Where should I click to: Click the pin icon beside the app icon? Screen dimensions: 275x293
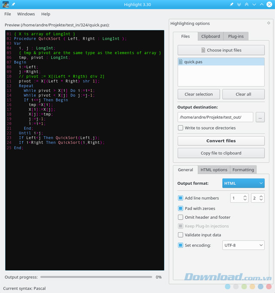tap(13, 4)
